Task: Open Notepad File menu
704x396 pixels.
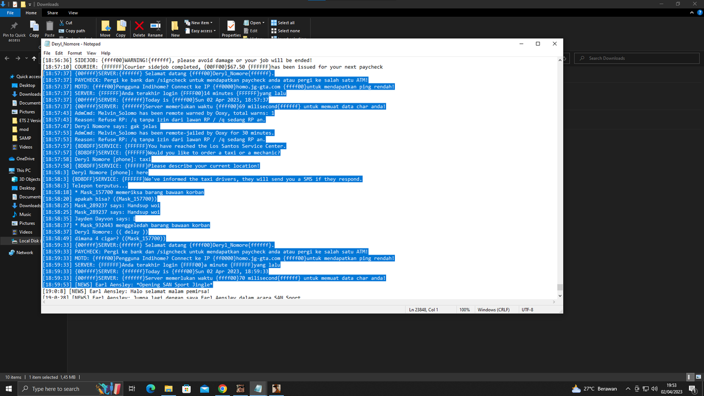Action: [x=47, y=53]
